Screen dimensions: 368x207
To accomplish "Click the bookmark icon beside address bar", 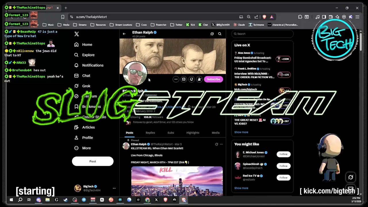I will 63,17.
